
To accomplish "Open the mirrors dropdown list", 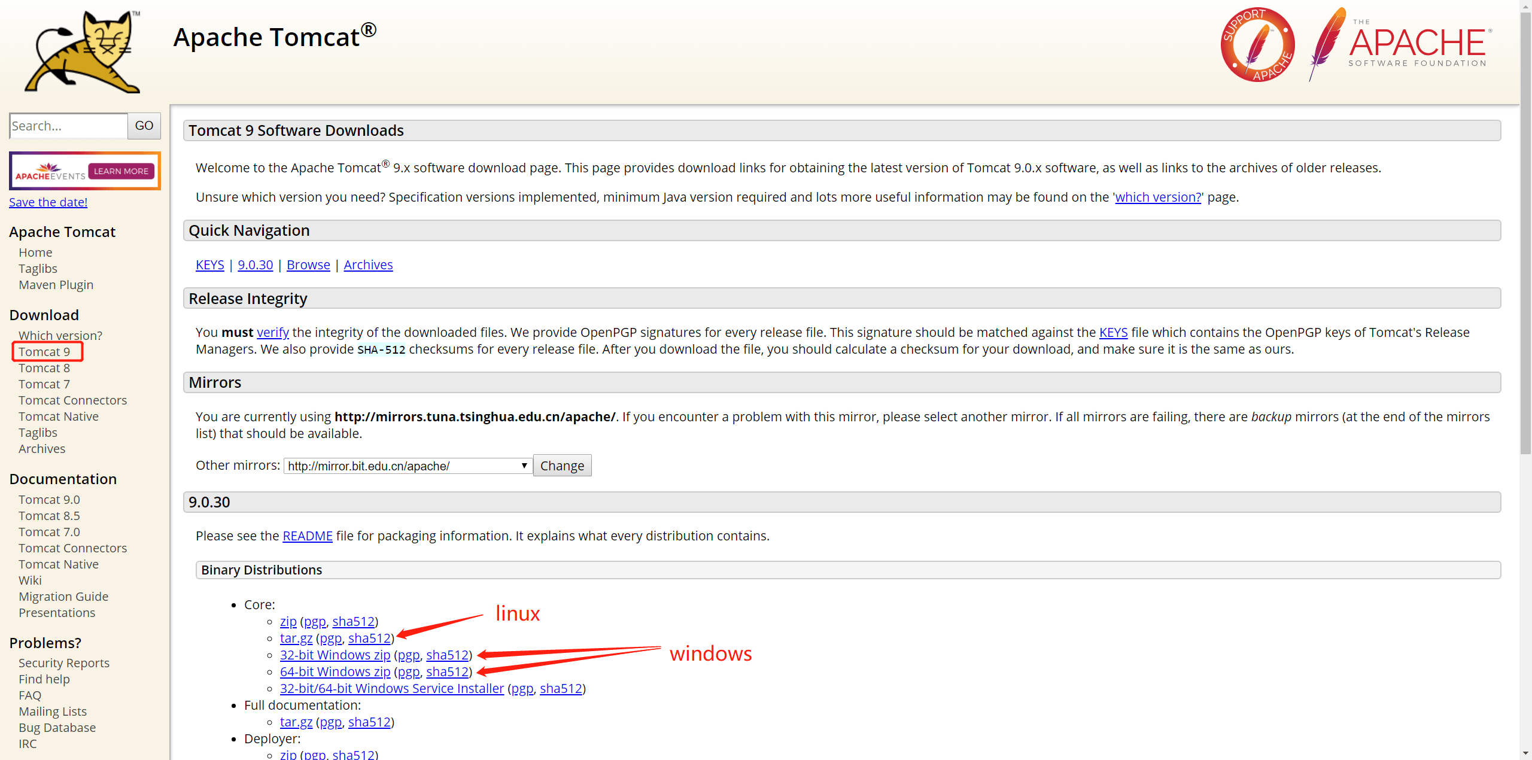I will point(408,466).
